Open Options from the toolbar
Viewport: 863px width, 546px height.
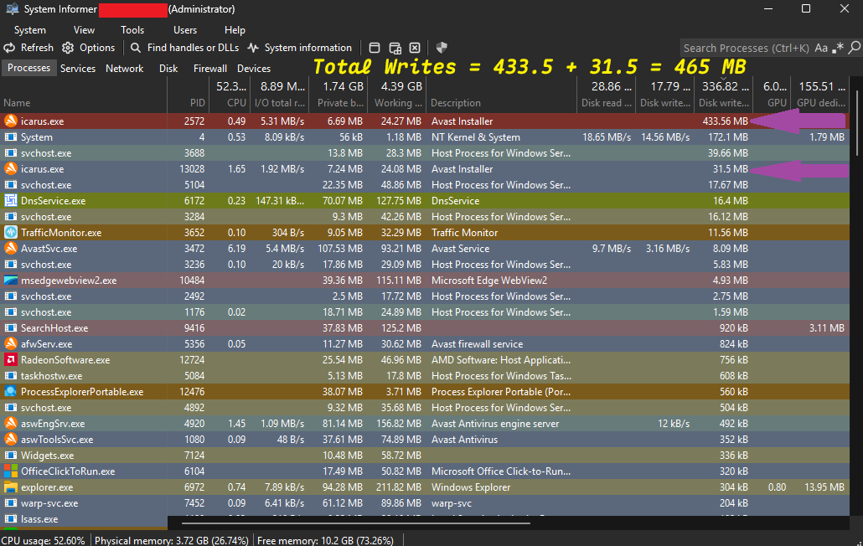(88, 48)
